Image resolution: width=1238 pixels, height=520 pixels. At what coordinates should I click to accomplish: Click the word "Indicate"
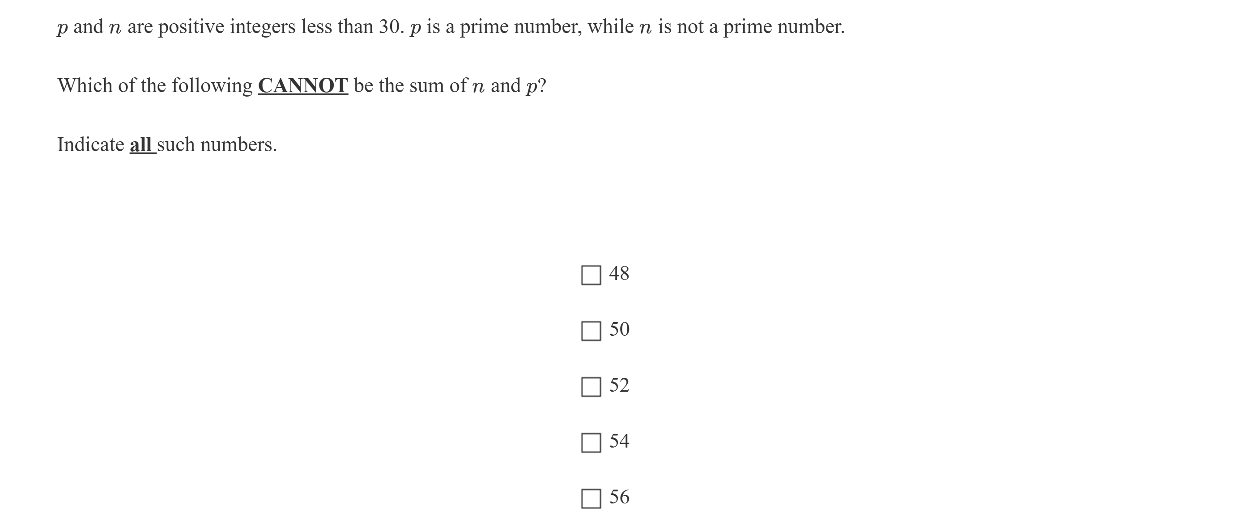[x=91, y=144]
